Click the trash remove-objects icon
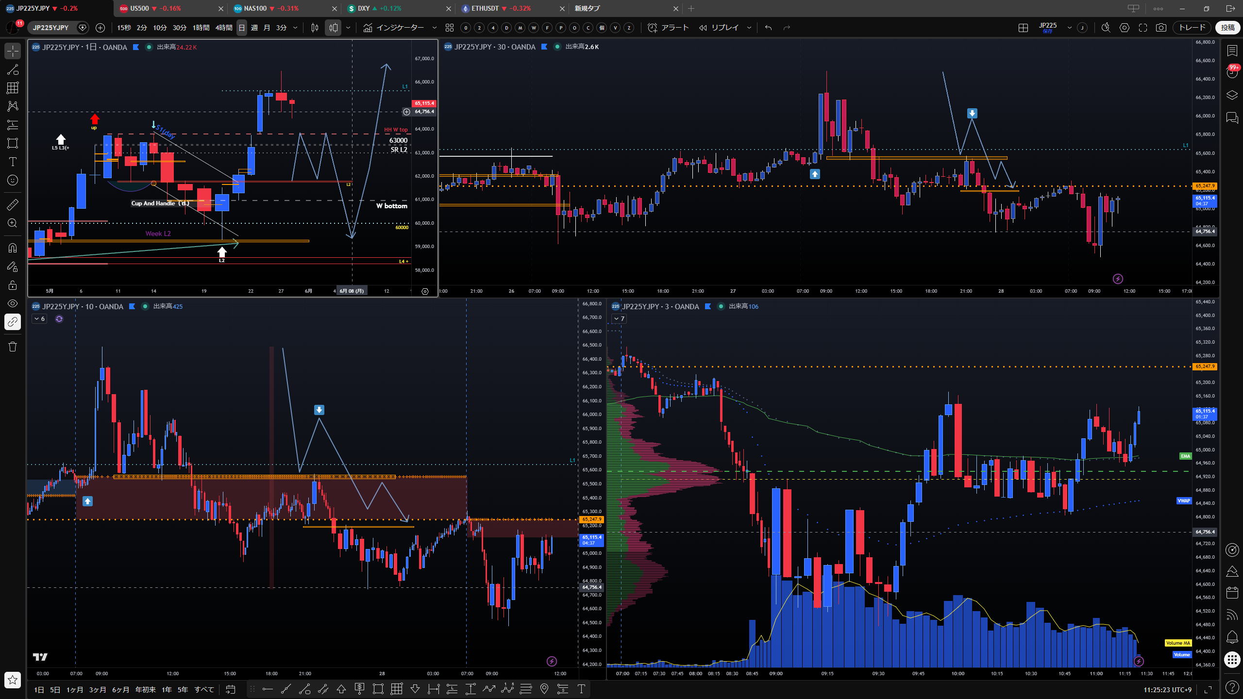Screen dimensions: 1243x699 click(13, 347)
